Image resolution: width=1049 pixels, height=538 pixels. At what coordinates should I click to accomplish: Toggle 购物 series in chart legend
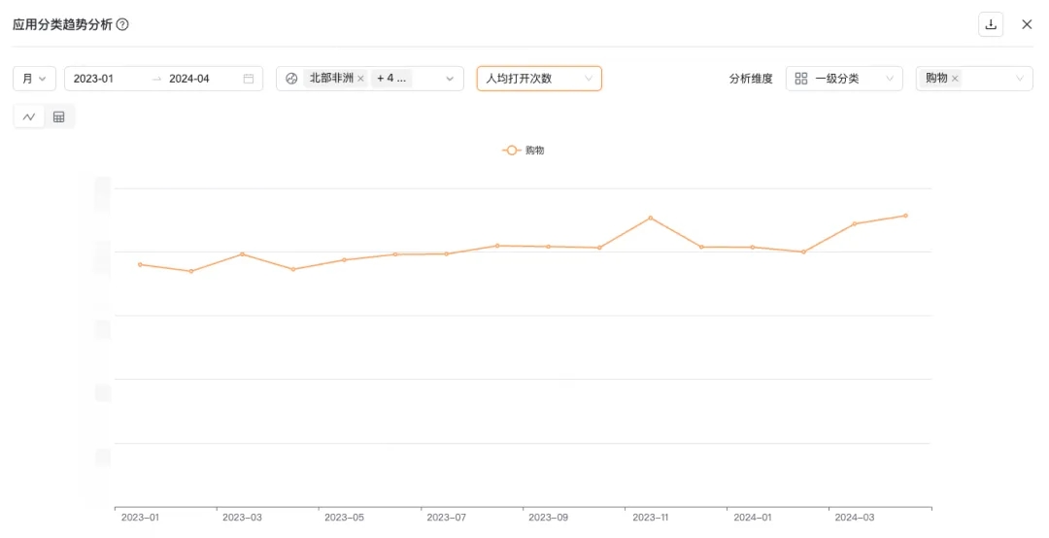tap(524, 151)
